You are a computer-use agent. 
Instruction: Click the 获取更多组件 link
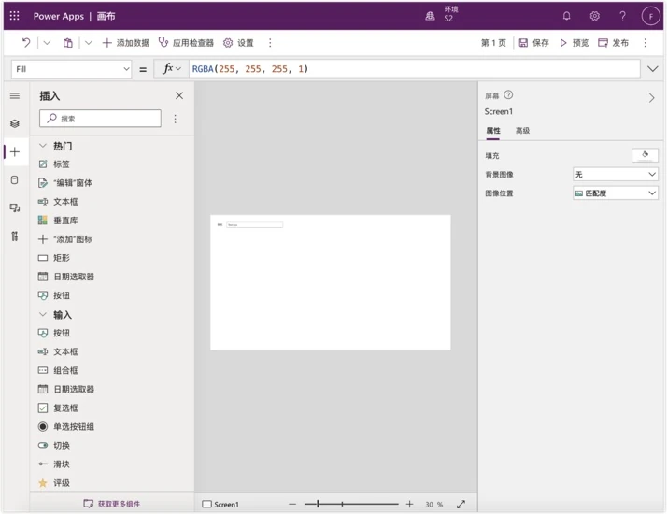[112, 504]
